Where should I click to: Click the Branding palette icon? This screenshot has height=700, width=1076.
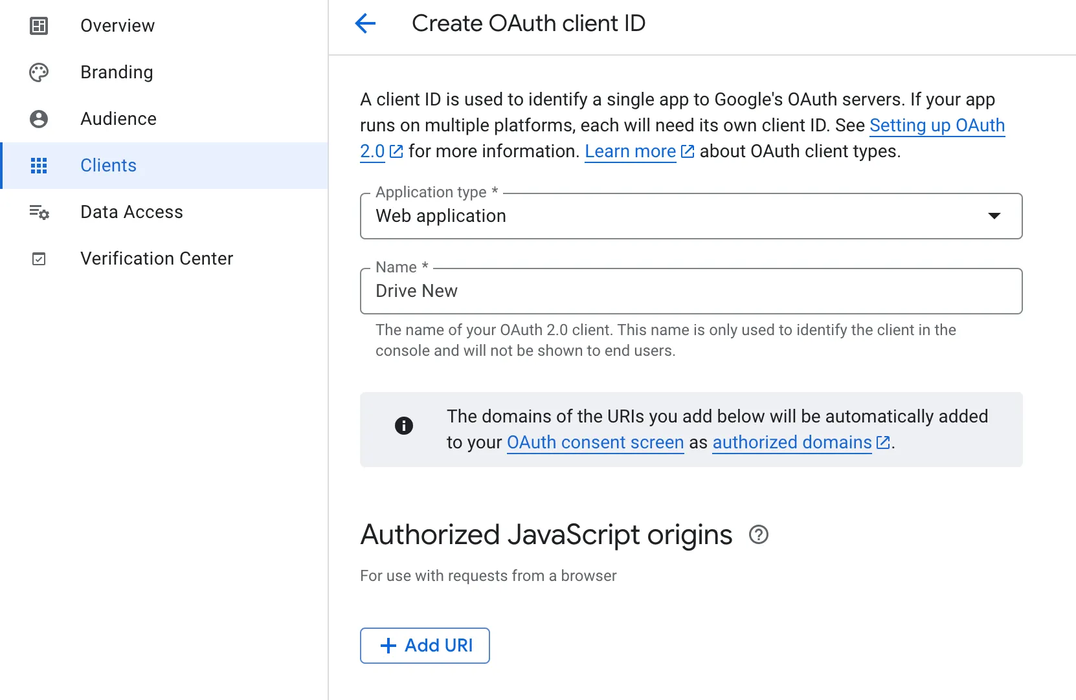(39, 72)
